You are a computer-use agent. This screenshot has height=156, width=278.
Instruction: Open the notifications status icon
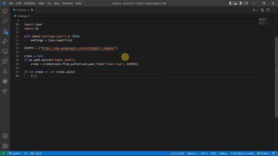(x=274, y=153)
